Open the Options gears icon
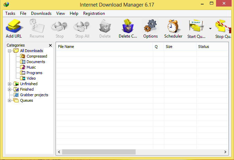Screen dimensions: 234x160 coord(150,26)
